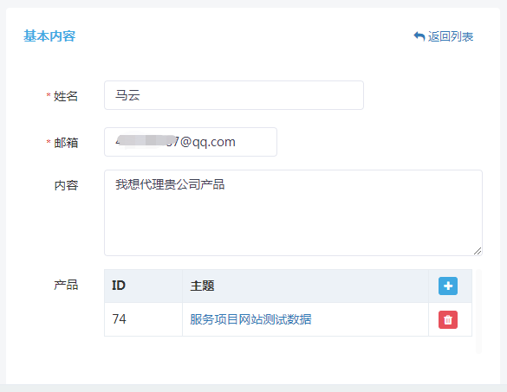Screen dimensions: 507x392
Task: Delete product row 74 with trash icon
Action: pos(448,319)
